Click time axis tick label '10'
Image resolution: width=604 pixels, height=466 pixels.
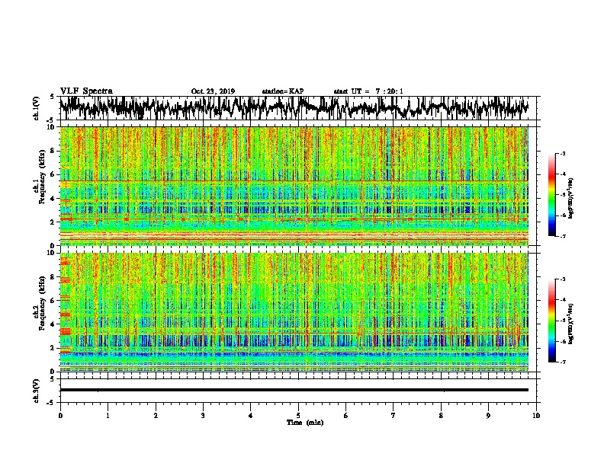coord(536,416)
